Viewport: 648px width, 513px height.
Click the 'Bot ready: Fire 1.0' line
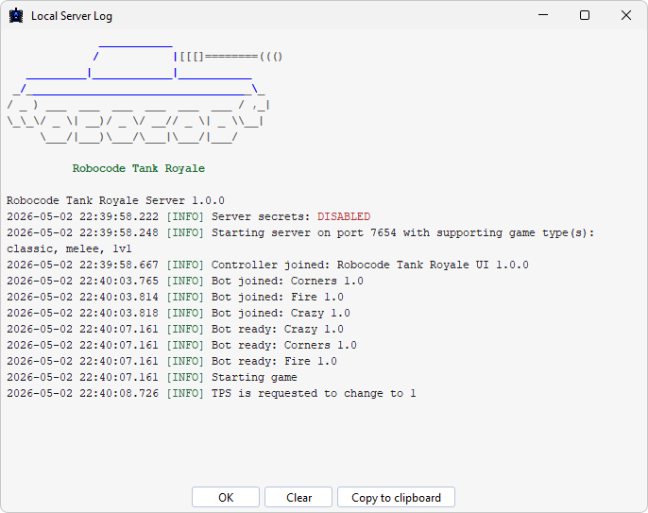coord(172,361)
